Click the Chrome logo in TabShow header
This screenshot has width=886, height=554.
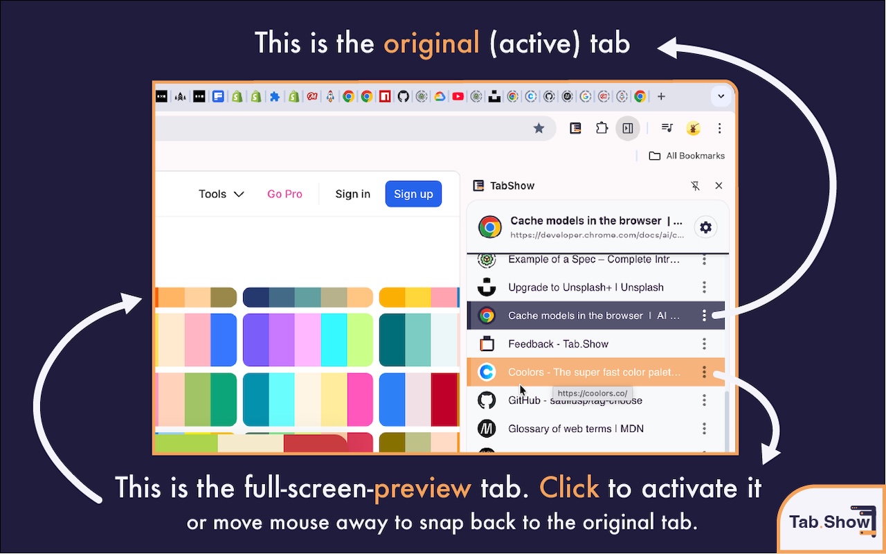point(490,227)
